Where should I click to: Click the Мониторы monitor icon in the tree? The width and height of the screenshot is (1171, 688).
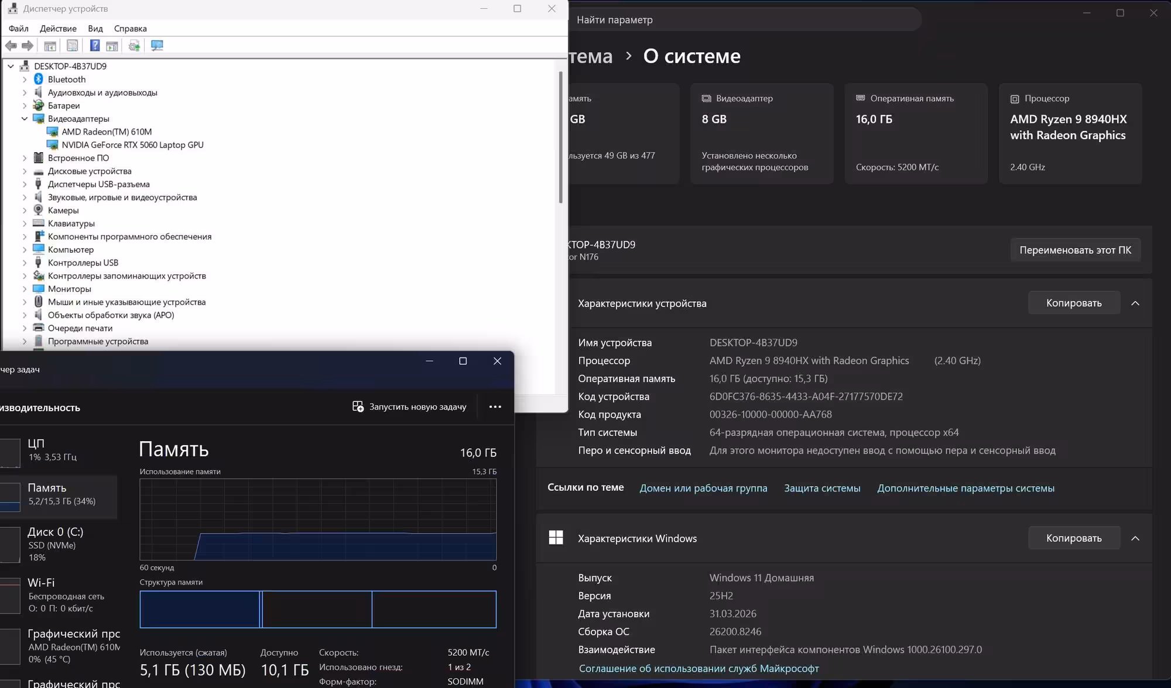[39, 288]
